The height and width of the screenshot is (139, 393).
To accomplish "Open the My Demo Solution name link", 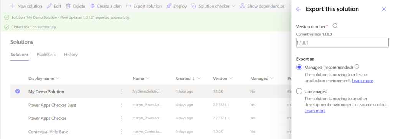I will [x=46, y=92].
